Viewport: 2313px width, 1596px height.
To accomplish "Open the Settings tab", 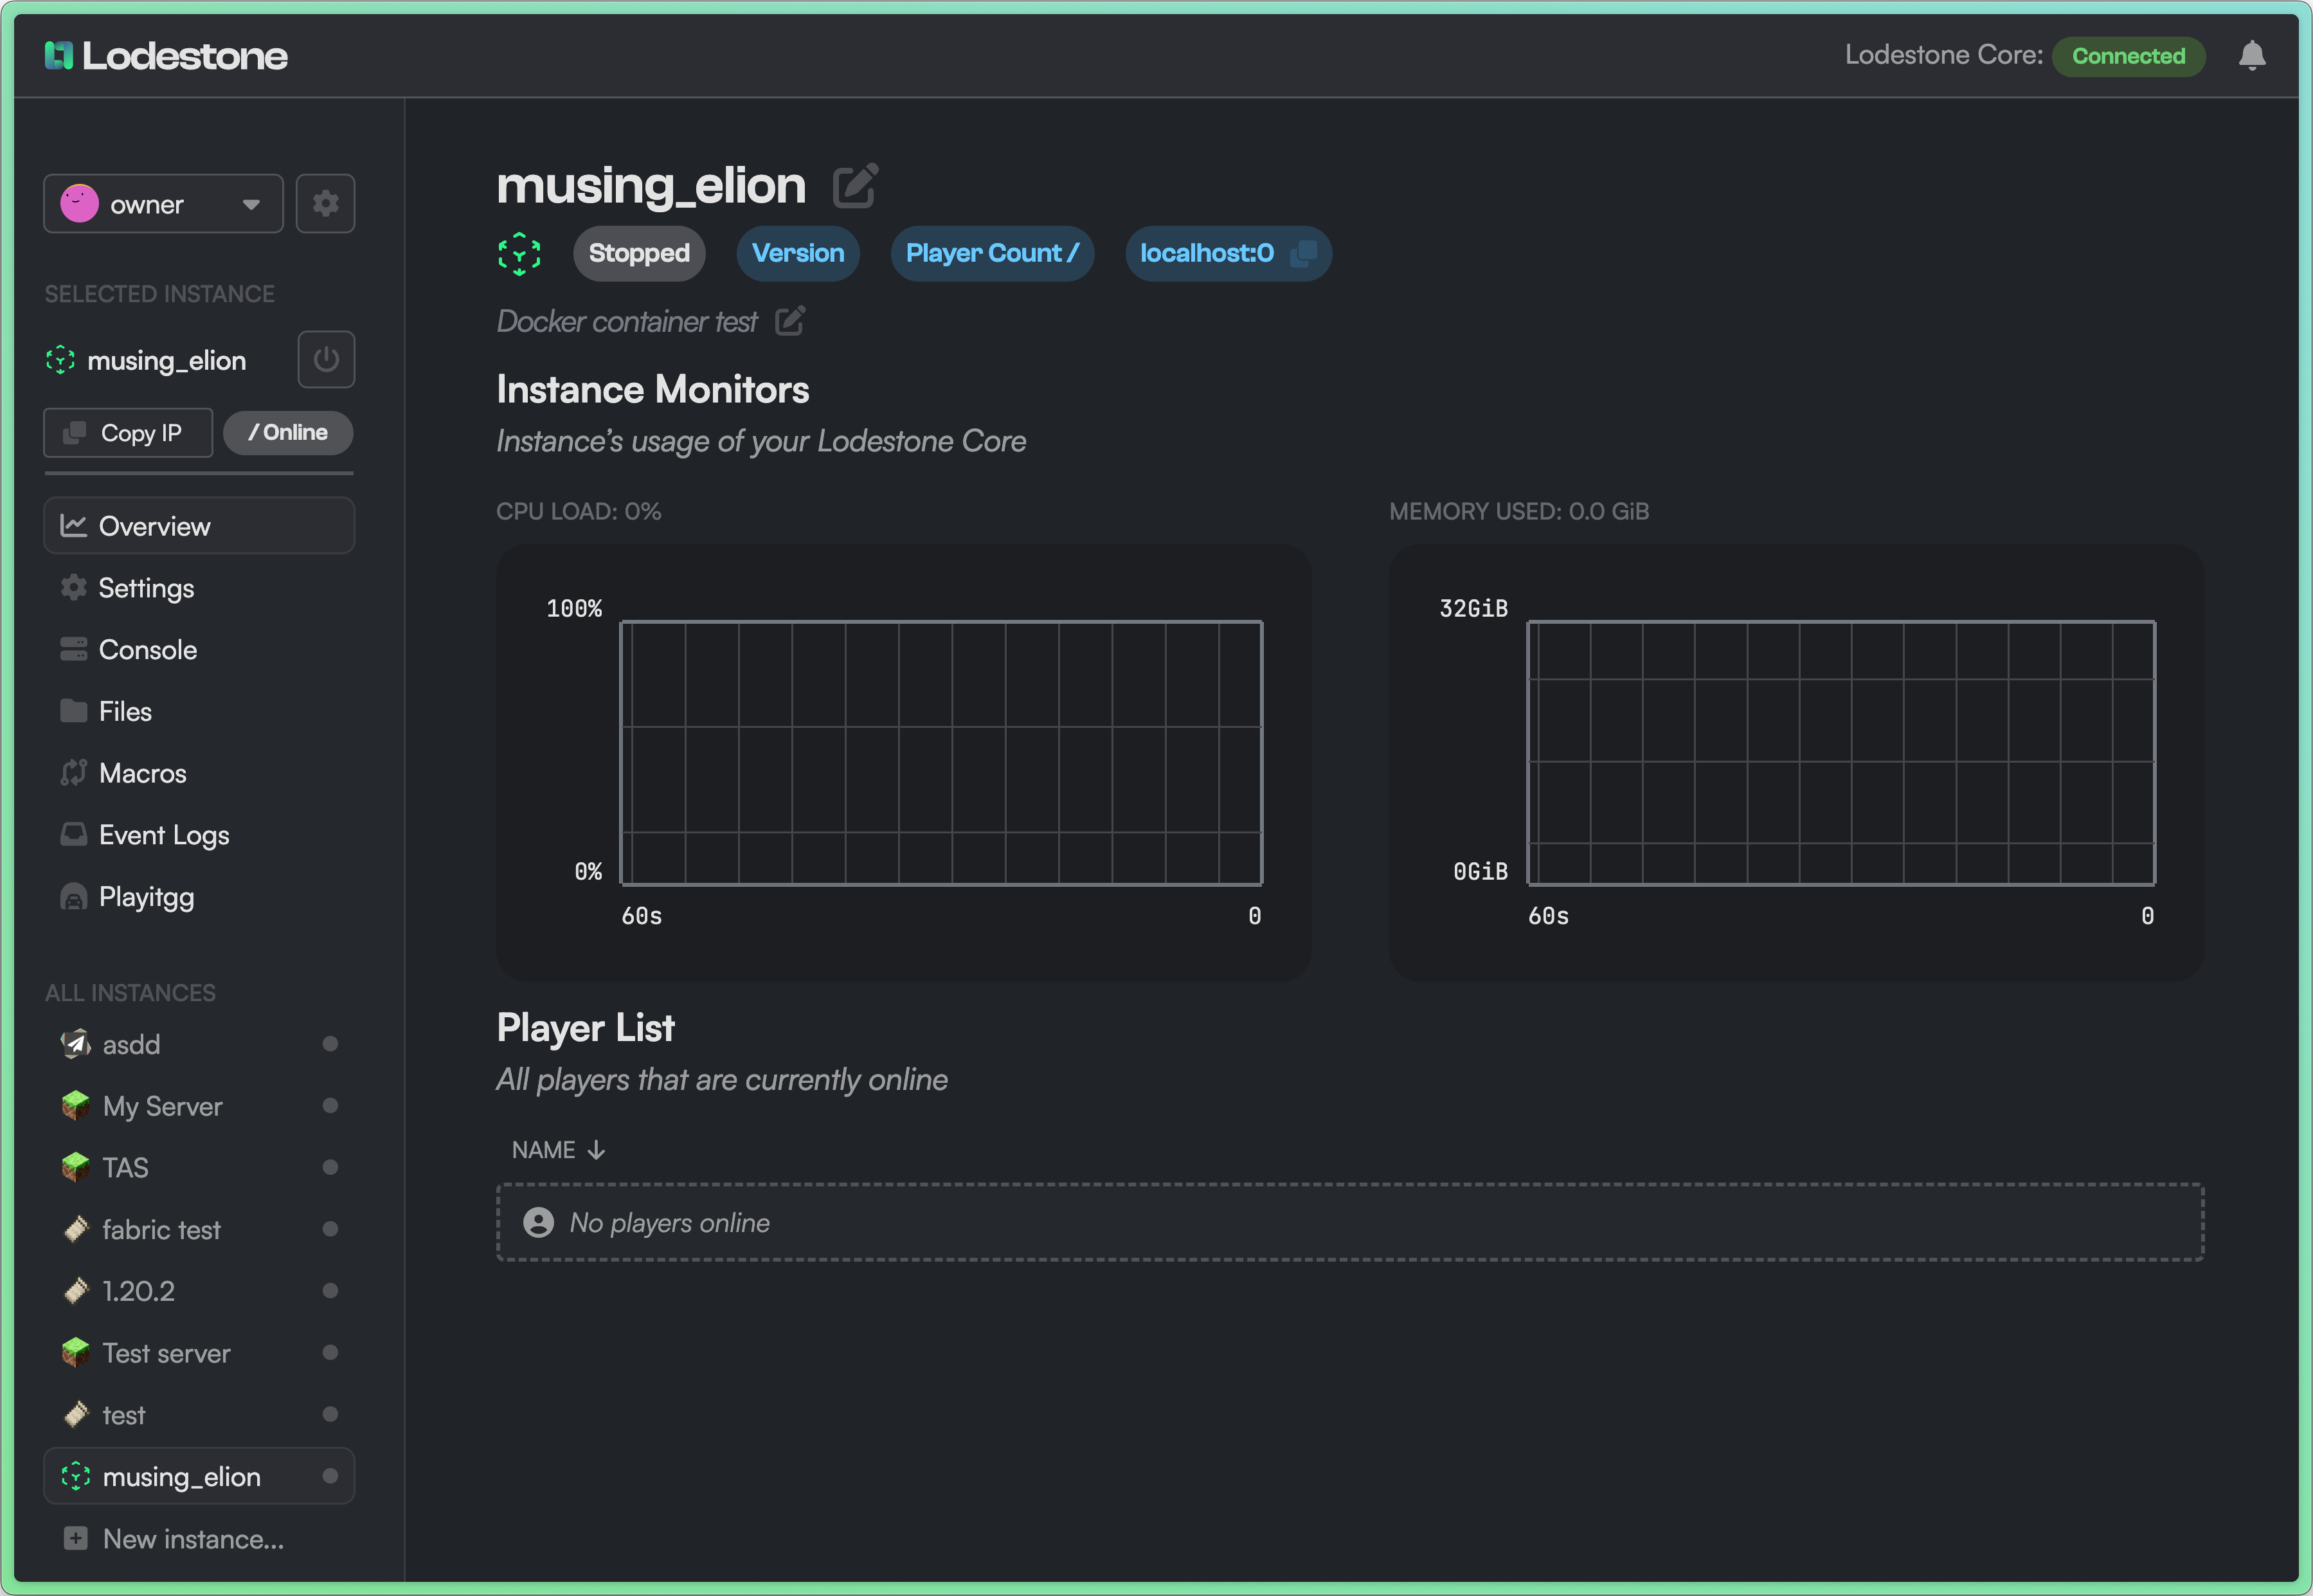I will [199, 588].
